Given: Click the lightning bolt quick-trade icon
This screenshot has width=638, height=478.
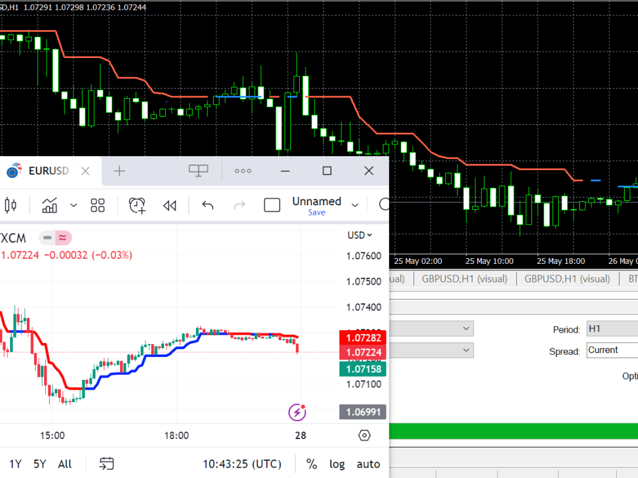Looking at the screenshot, I should click(297, 412).
